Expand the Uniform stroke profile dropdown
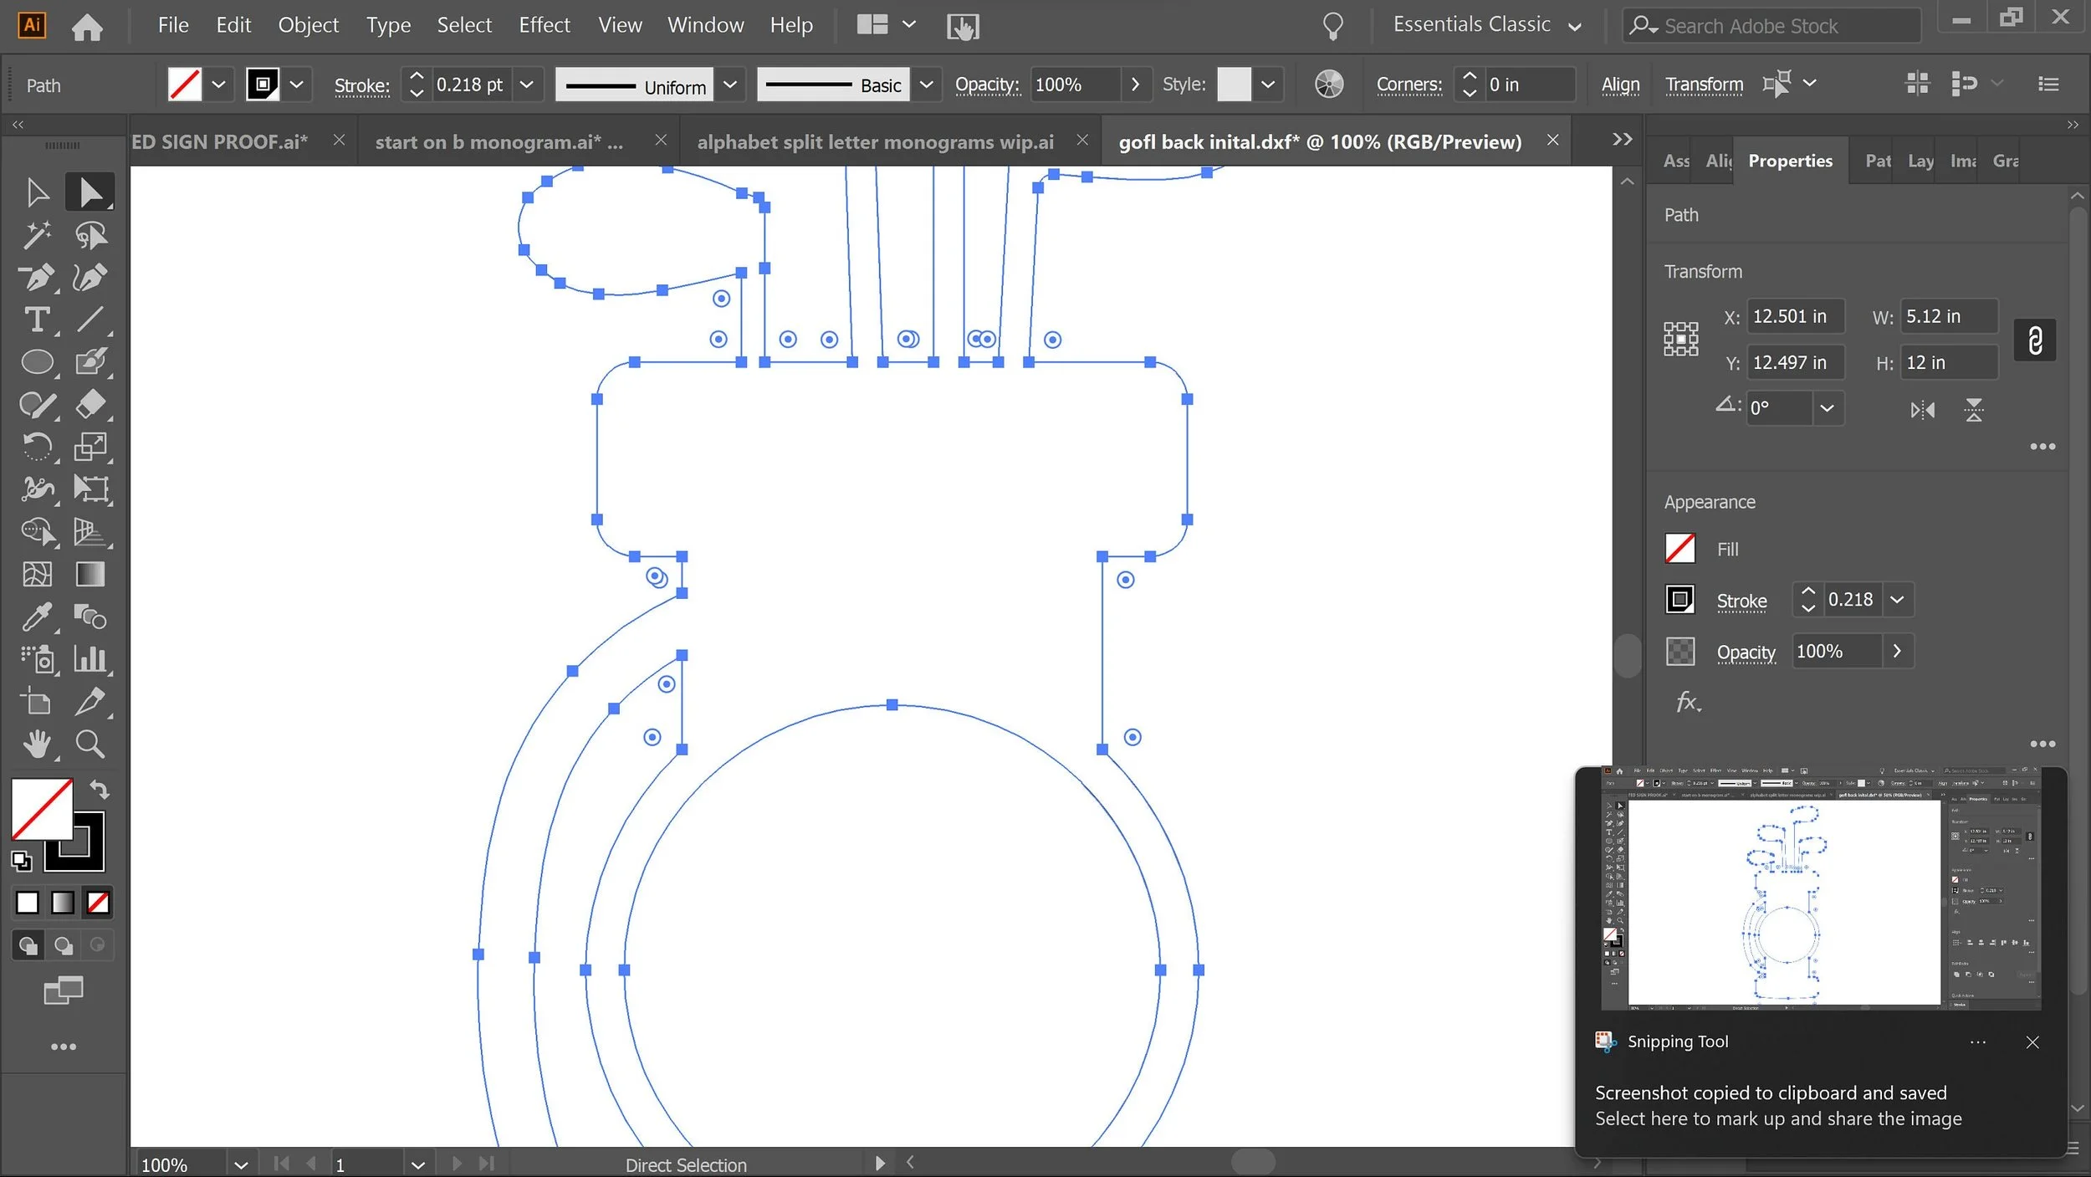This screenshot has height=1177, width=2091. (x=729, y=85)
